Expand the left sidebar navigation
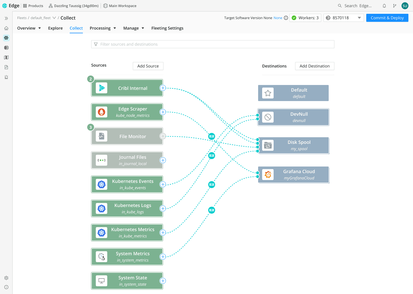This screenshot has width=413, height=294. [6, 18]
